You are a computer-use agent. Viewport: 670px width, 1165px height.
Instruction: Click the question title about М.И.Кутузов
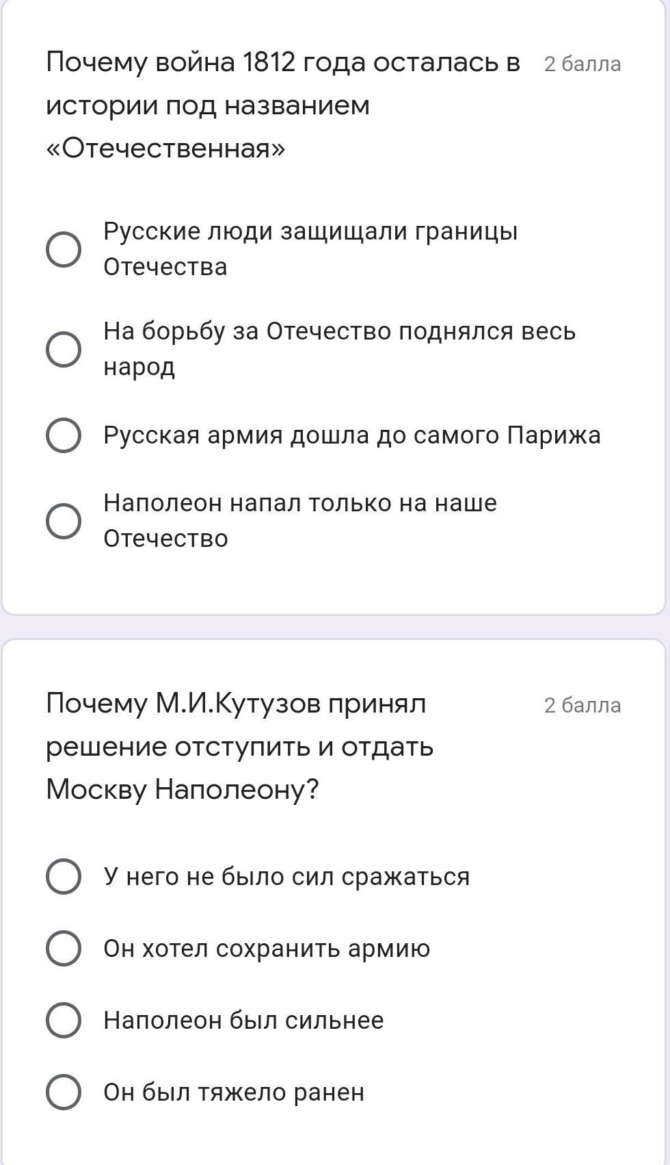point(239,746)
